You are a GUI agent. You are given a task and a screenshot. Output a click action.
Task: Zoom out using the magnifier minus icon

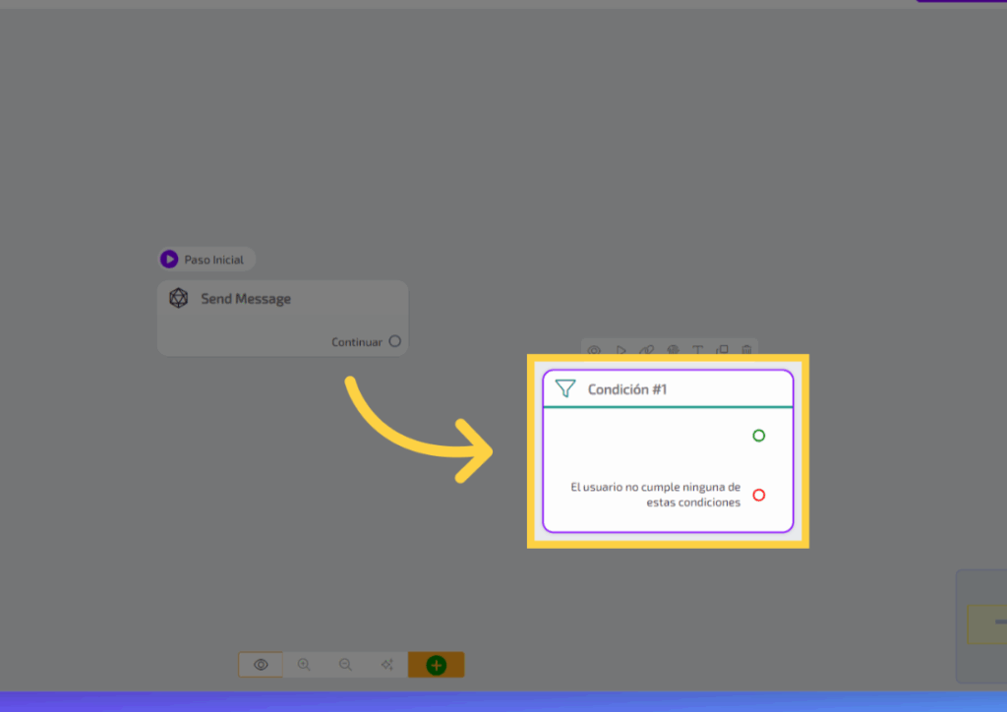click(345, 665)
